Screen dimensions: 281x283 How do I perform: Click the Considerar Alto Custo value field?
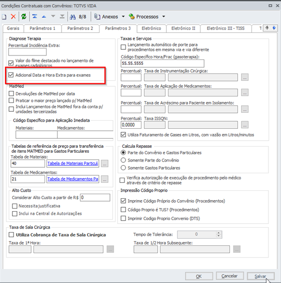(x=95, y=198)
